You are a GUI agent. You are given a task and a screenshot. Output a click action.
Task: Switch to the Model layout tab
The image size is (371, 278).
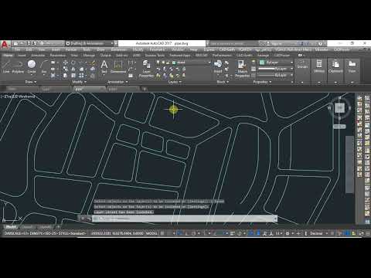pyautogui.click(x=11, y=227)
